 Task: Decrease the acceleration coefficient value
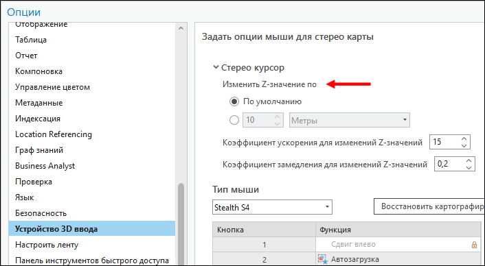pyautogui.click(x=464, y=145)
